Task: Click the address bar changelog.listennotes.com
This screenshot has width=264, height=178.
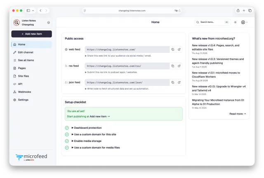Action: 132,11
